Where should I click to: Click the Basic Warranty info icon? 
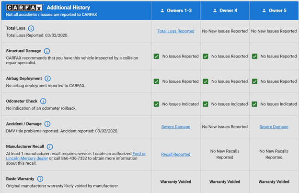tap(40, 179)
